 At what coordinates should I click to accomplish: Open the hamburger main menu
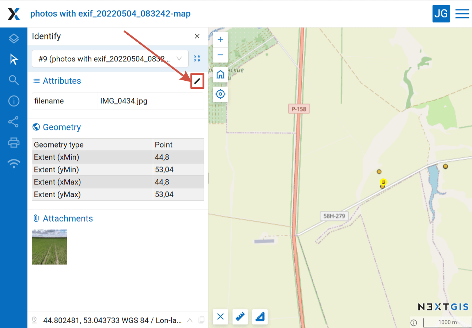point(462,14)
